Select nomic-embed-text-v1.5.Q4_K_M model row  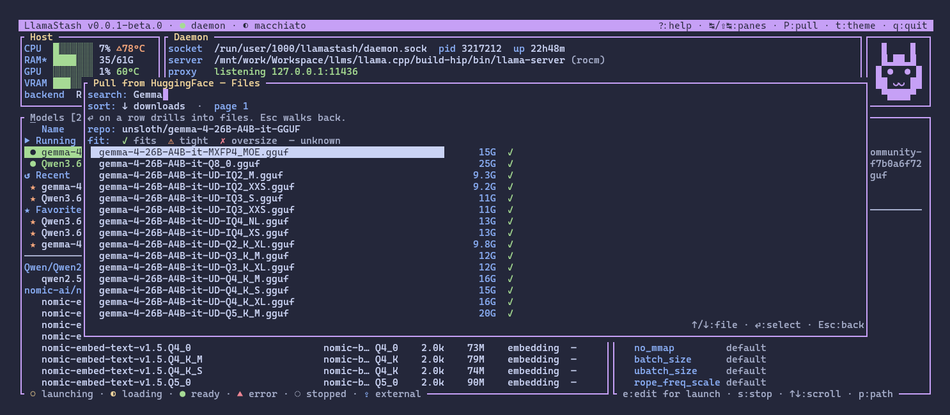click(x=309, y=359)
